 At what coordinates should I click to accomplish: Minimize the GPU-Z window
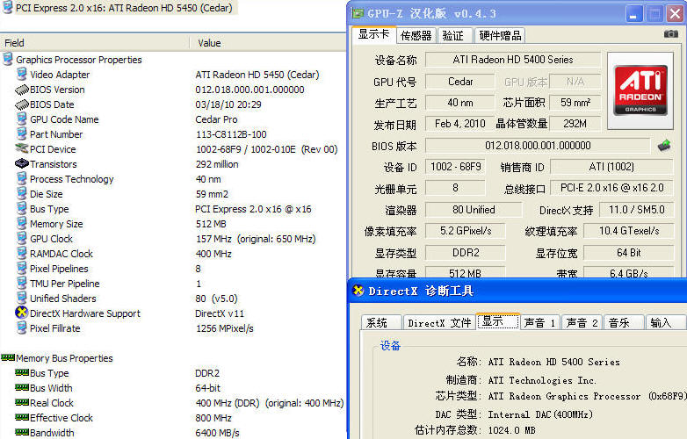634,14
